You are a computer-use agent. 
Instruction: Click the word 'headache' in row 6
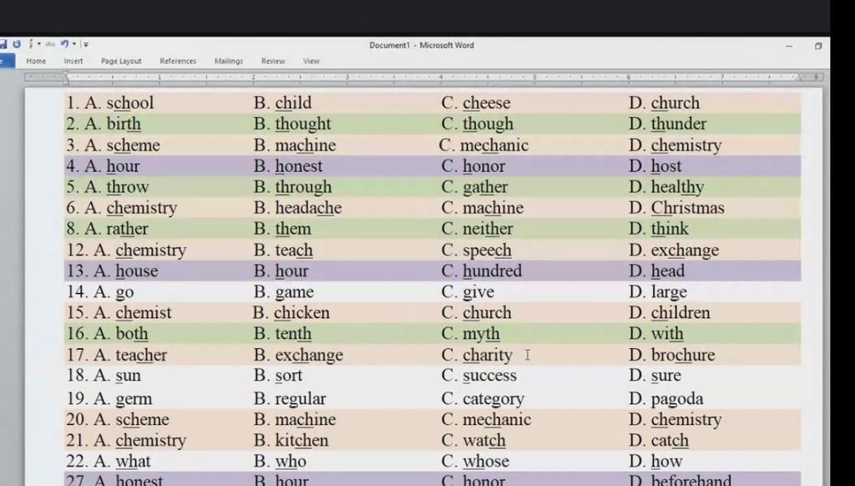tap(308, 207)
